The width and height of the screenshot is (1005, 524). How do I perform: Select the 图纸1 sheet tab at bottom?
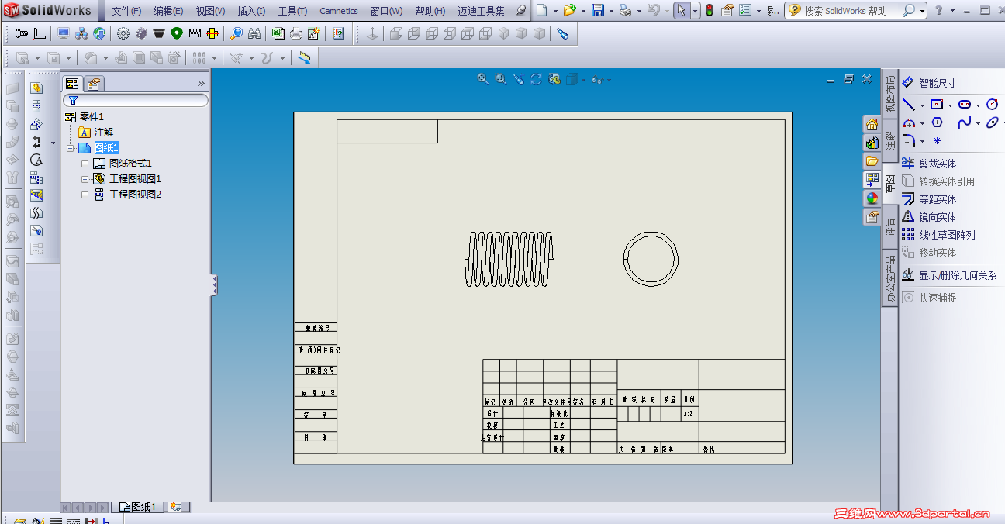138,507
